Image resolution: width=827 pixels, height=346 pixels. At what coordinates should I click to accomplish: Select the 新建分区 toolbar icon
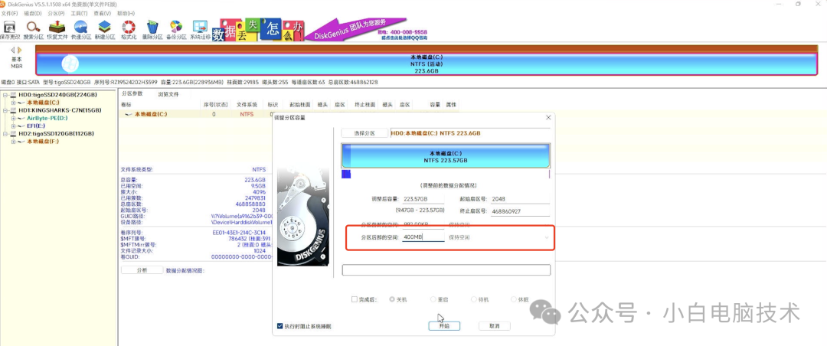point(105,30)
